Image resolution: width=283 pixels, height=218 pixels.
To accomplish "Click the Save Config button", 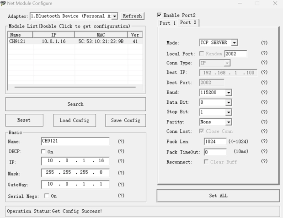I will tap(126, 120).
